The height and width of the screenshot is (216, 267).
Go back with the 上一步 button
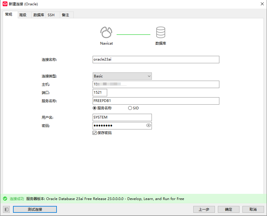(204, 209)
